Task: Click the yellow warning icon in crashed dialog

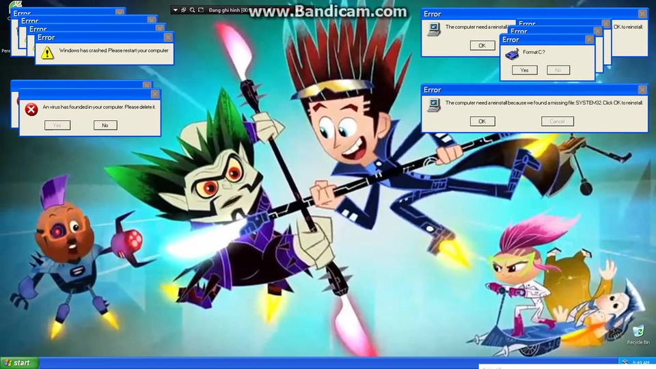Action: (x=47, y=53)
